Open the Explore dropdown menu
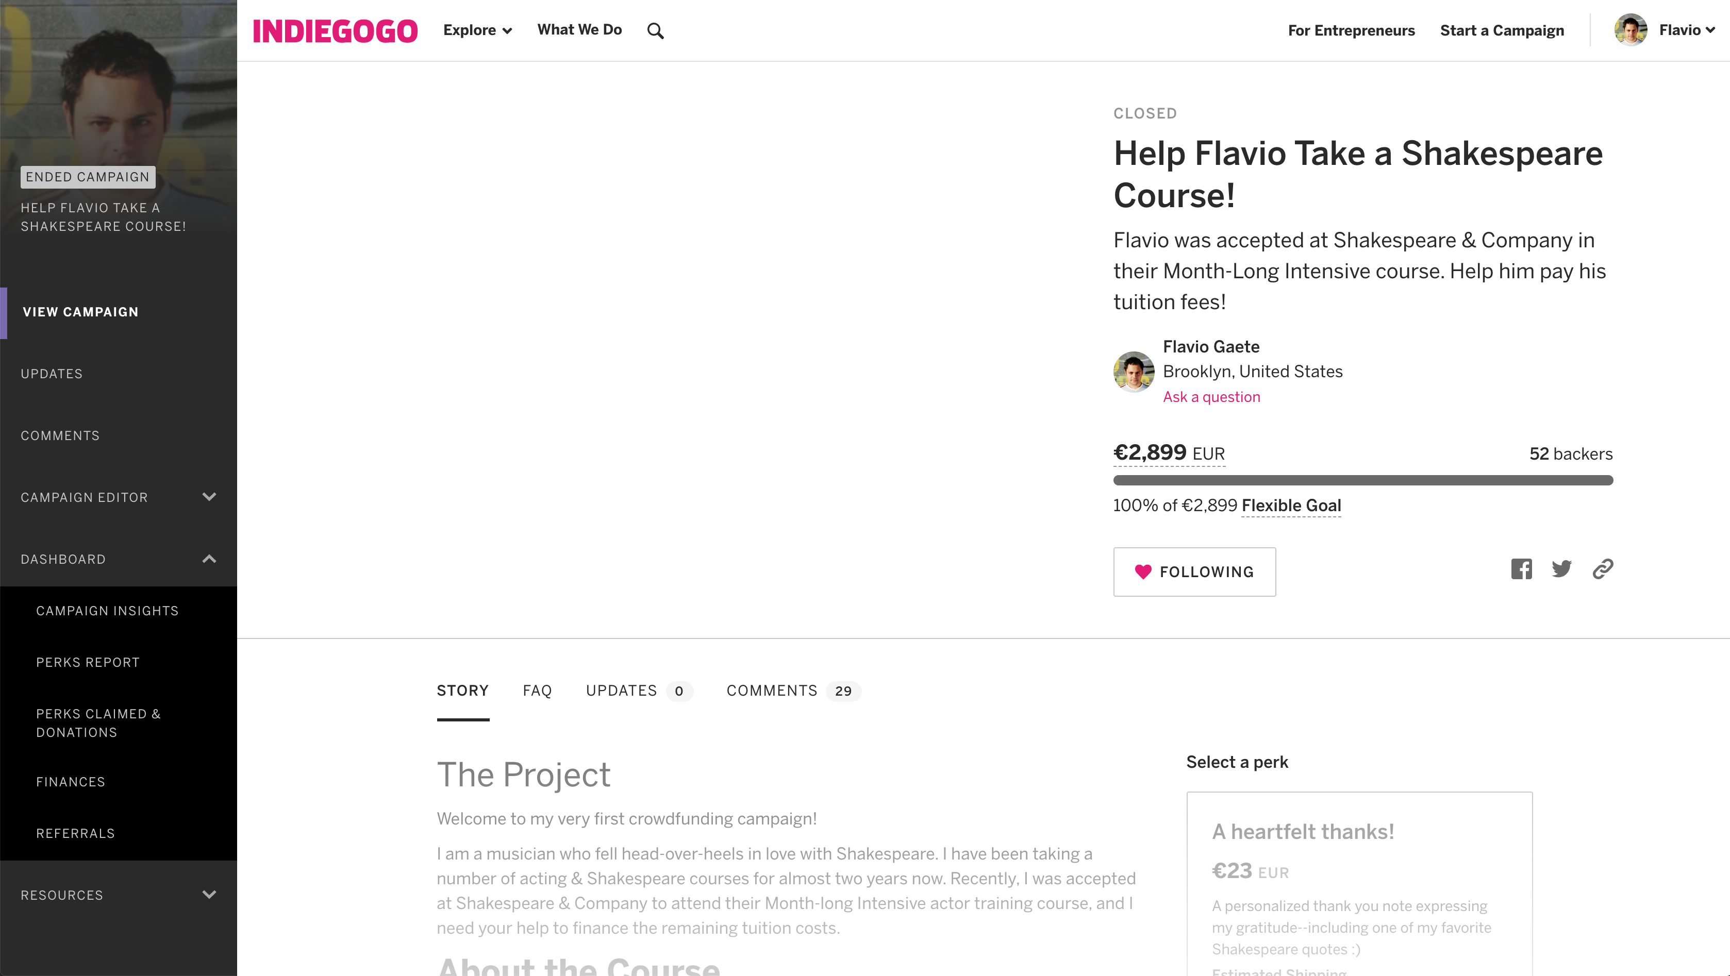Image resolution: width=1730 pixels, height=976 pixels. [x=477, y=30]
